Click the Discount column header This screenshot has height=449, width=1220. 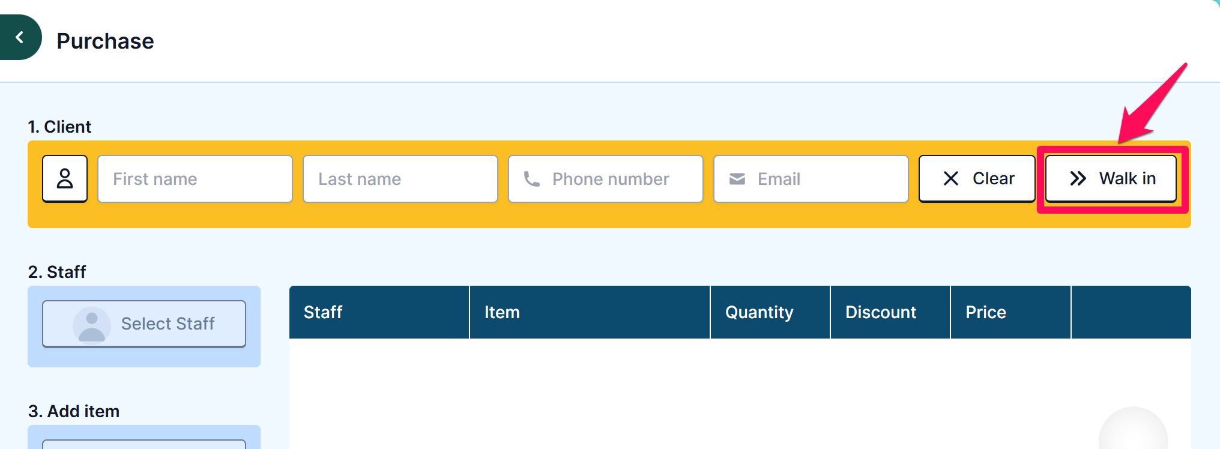pyautogui.click(x=890, y=312)
